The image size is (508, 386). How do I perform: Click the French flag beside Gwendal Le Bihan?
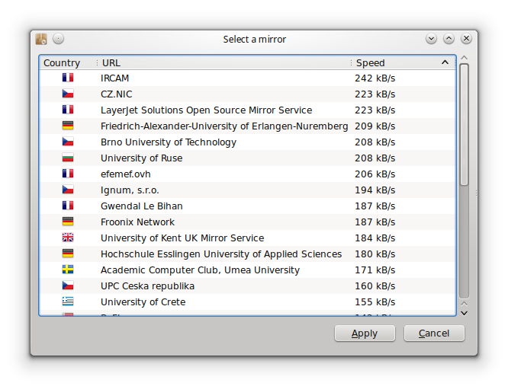pyautogui.click(x=68, y=206)
